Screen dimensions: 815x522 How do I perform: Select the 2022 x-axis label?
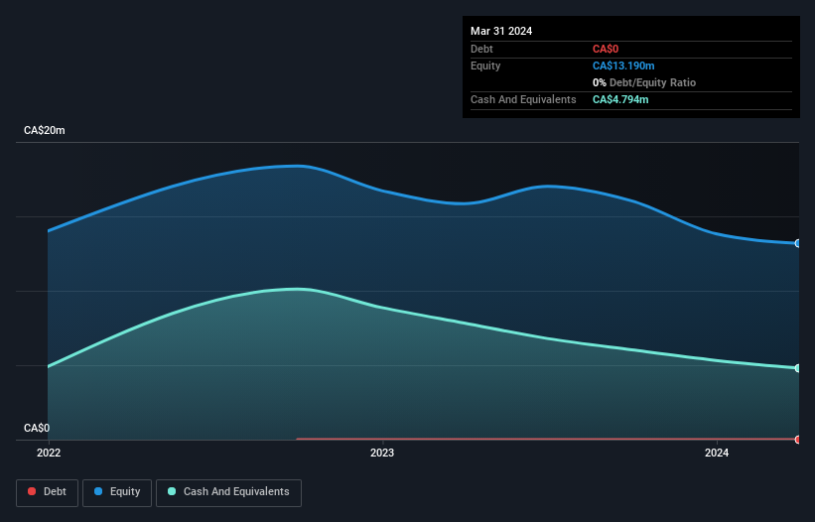coord(49,453)
